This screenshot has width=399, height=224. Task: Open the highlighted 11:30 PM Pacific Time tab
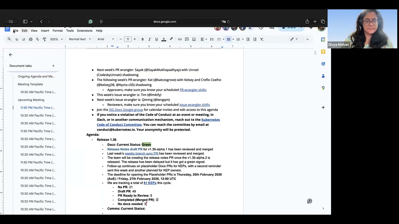[37, 108]
